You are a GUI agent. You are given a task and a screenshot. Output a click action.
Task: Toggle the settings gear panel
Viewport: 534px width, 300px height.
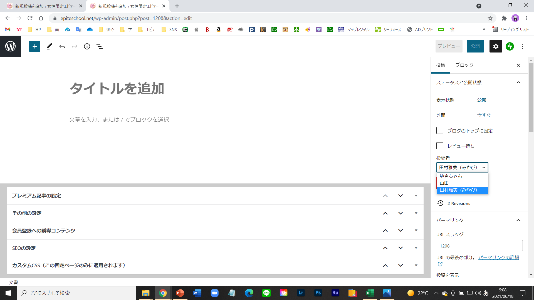(x=496, y=46)
